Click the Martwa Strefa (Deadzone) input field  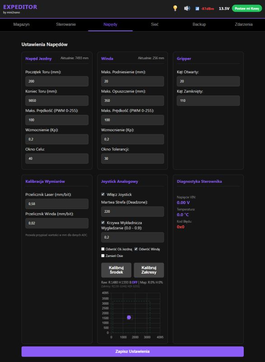pos(132,211)
